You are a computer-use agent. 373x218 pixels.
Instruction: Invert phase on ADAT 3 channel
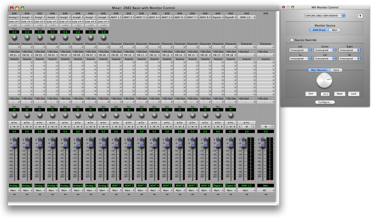(142, 123)
